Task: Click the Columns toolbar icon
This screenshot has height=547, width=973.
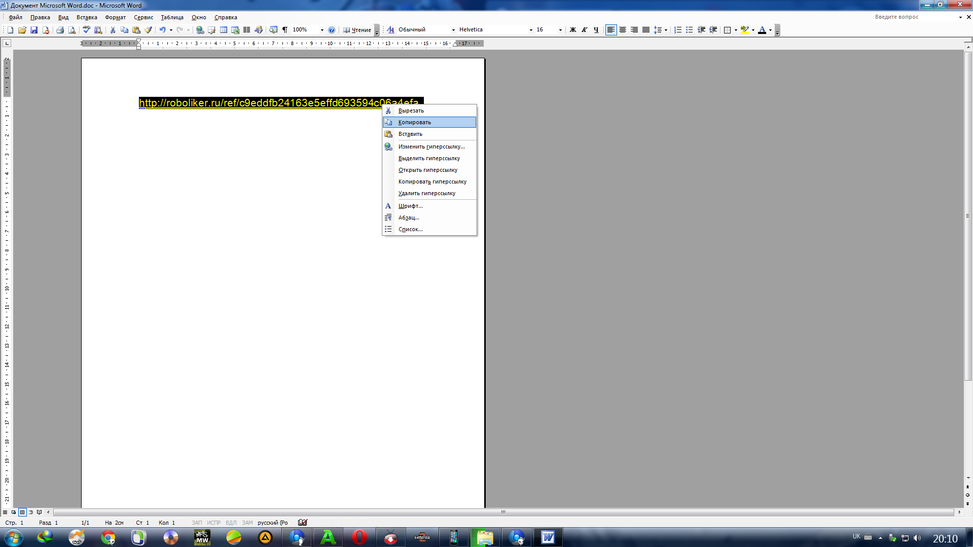Action: coord(247,30)
